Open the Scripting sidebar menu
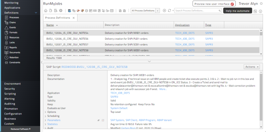The image size is (266, 132). [10, 94]
